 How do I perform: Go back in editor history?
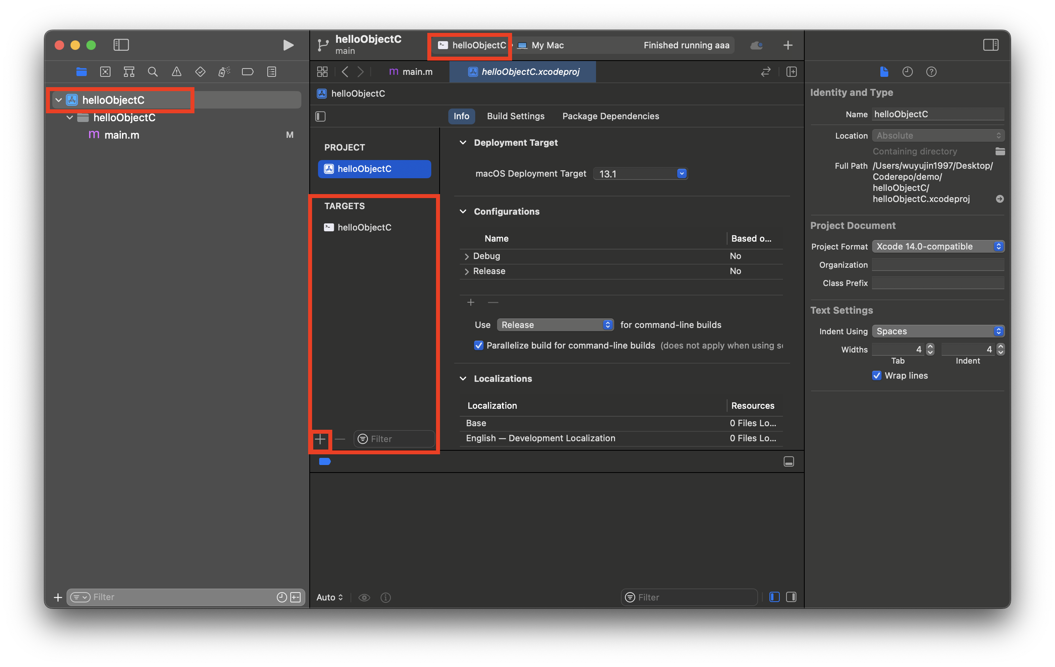[345, 72]
